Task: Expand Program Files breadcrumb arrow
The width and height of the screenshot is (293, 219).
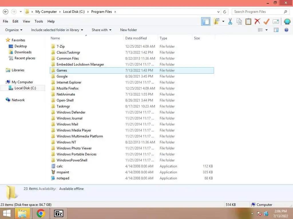Action: tap(115, 12)
